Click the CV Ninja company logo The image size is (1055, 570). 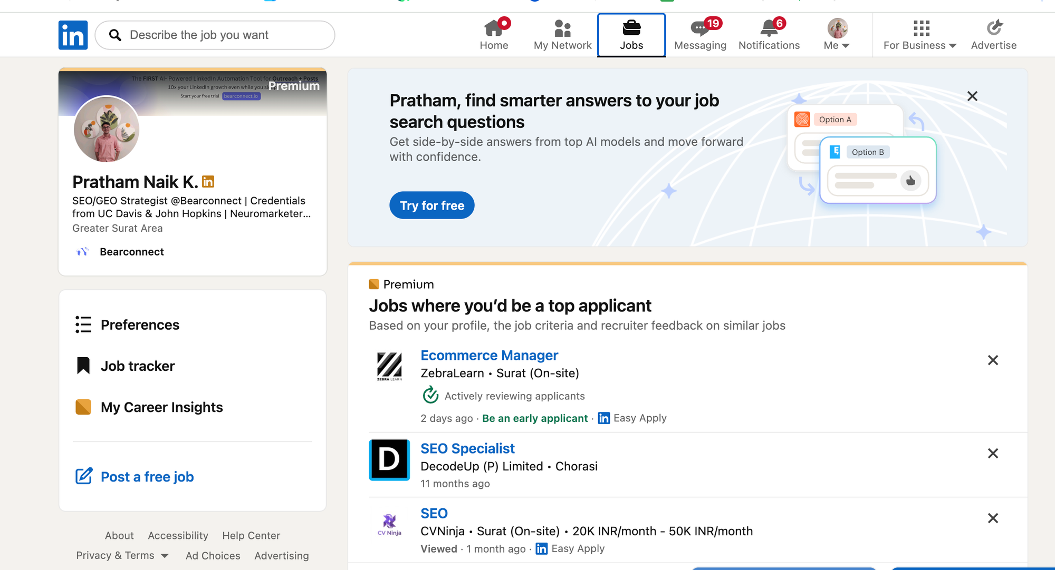click(389, 524)
